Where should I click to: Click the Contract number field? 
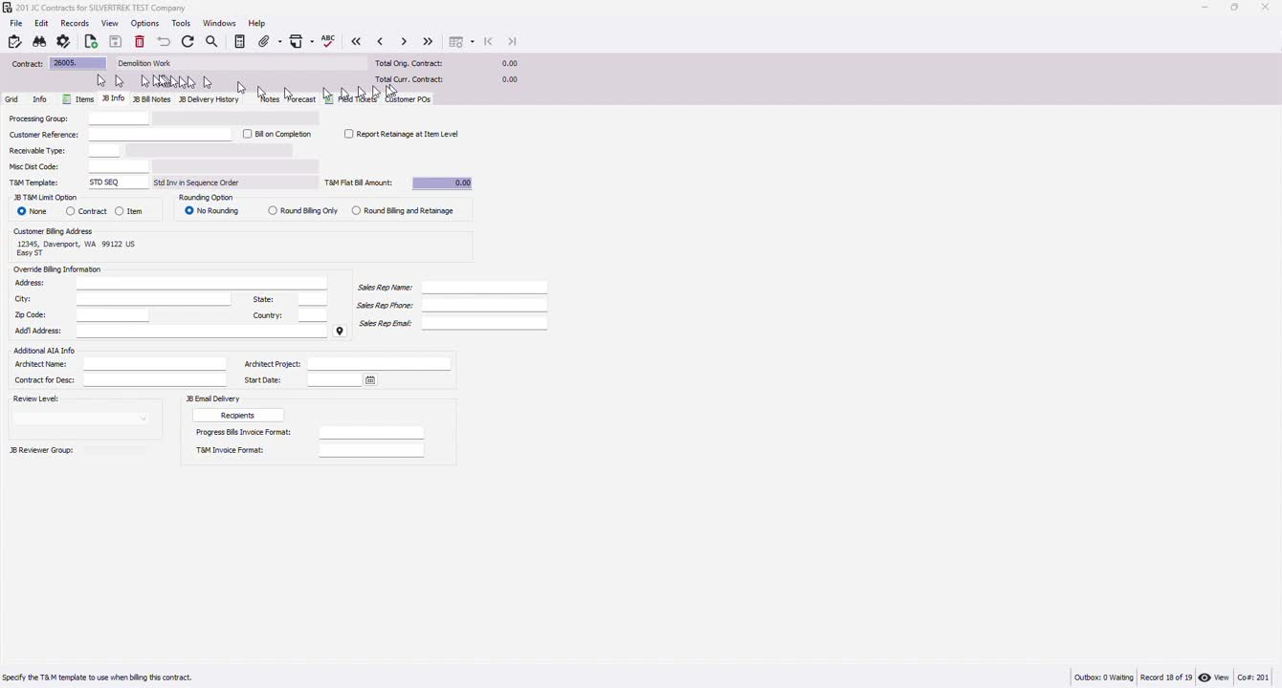77,63
